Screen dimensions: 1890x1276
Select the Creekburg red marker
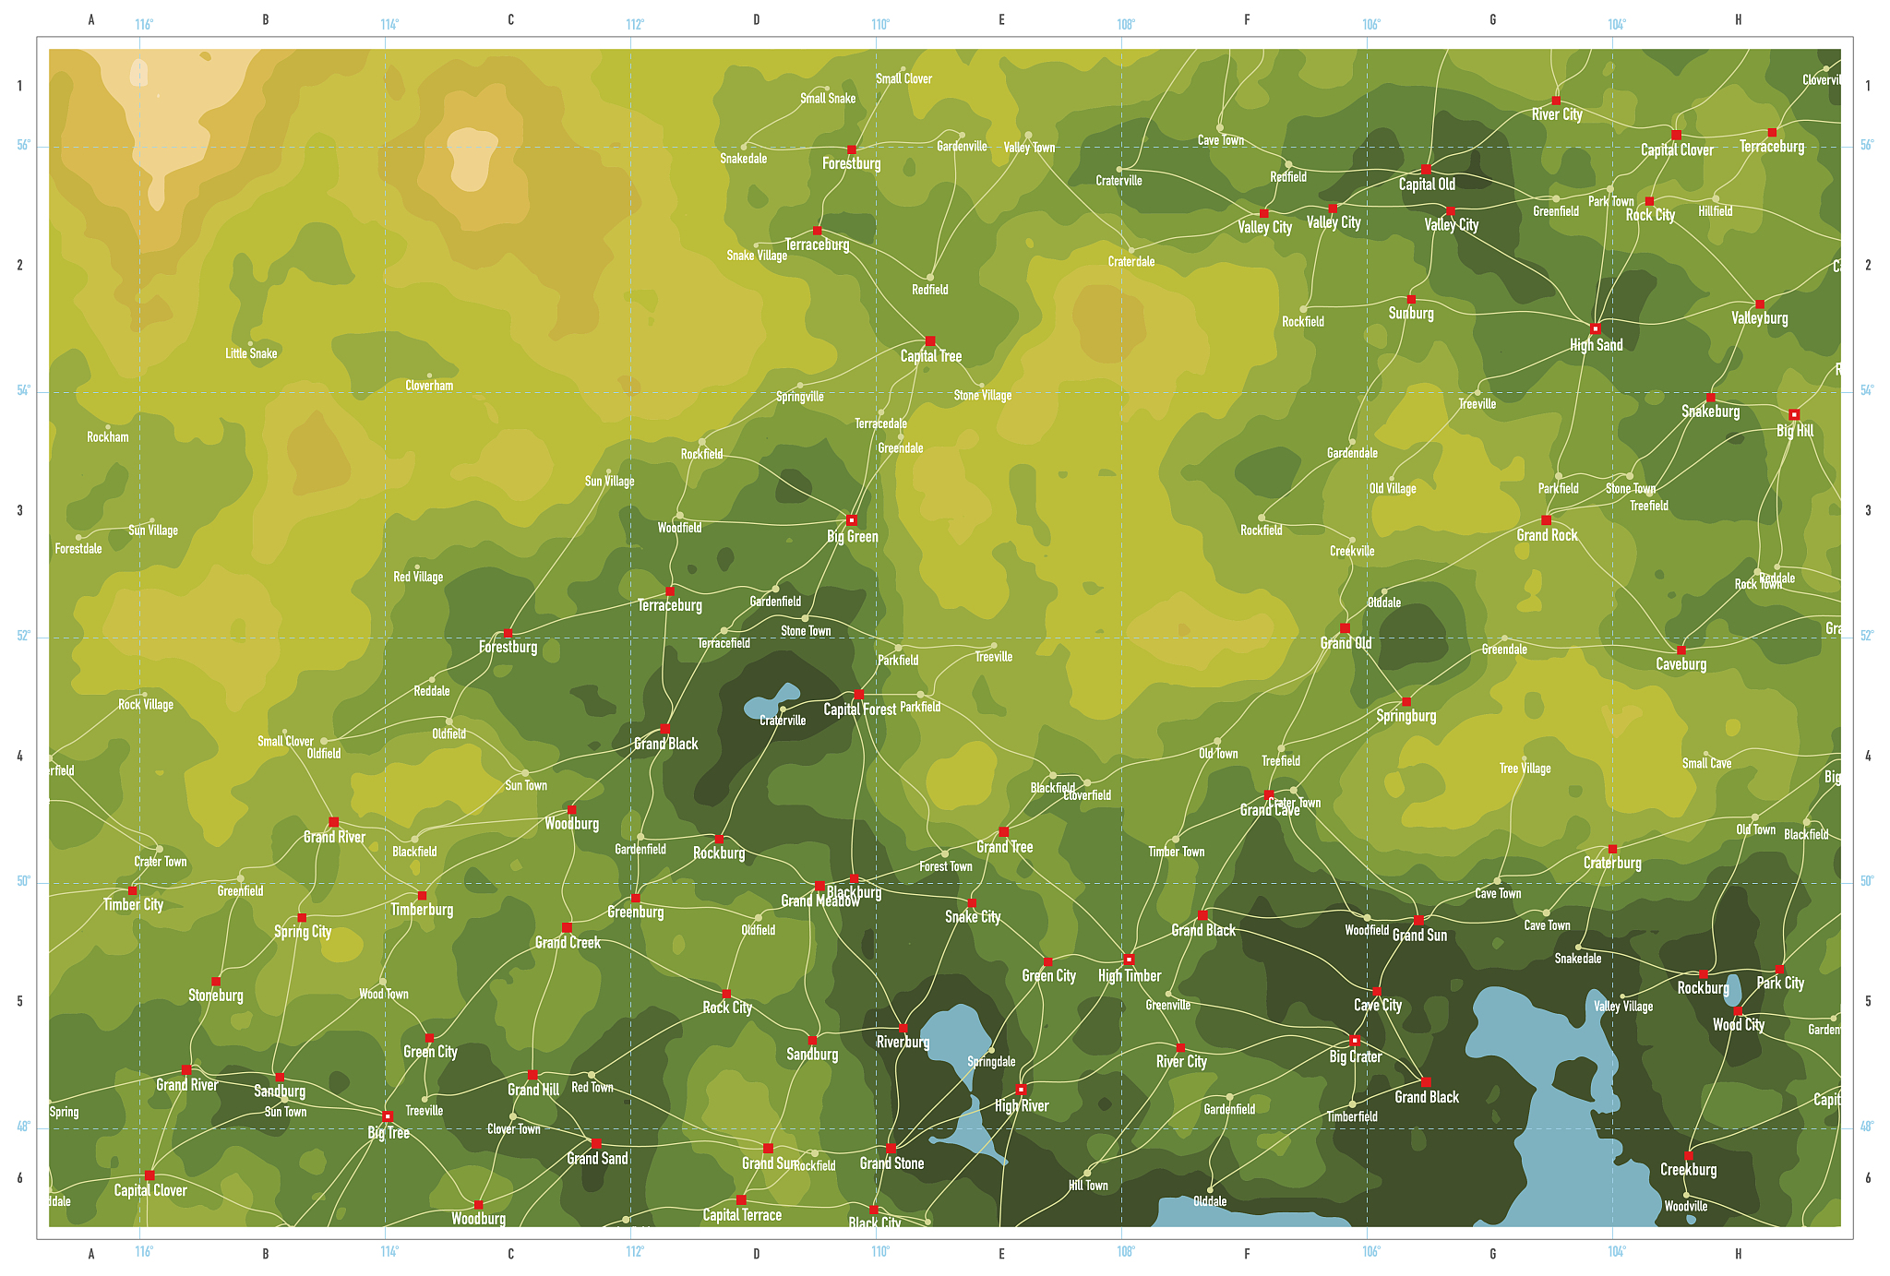[x=1689, y=1155]
